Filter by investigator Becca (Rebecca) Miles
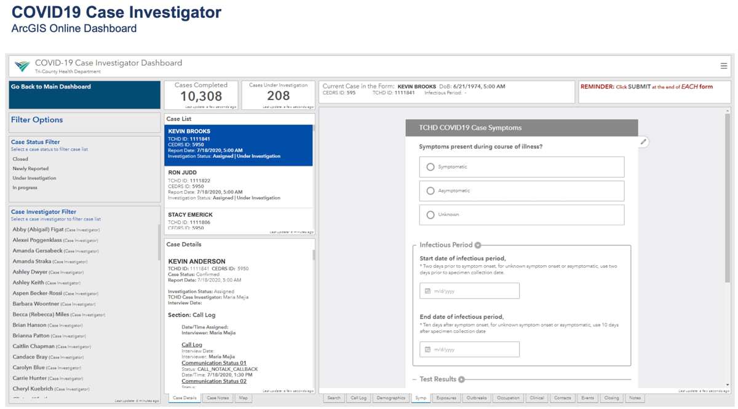Image resolution: width=738 pixels, height=409 pixels. pos(58,314)
